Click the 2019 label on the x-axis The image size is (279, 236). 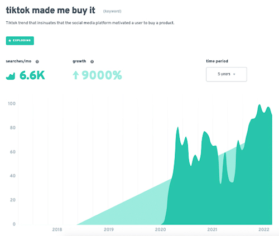[109, 229]
